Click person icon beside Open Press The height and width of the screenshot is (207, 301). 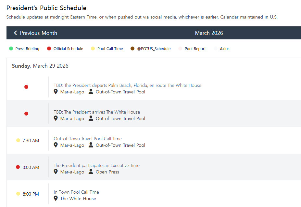pyautogui.click(x=91, y=172)
